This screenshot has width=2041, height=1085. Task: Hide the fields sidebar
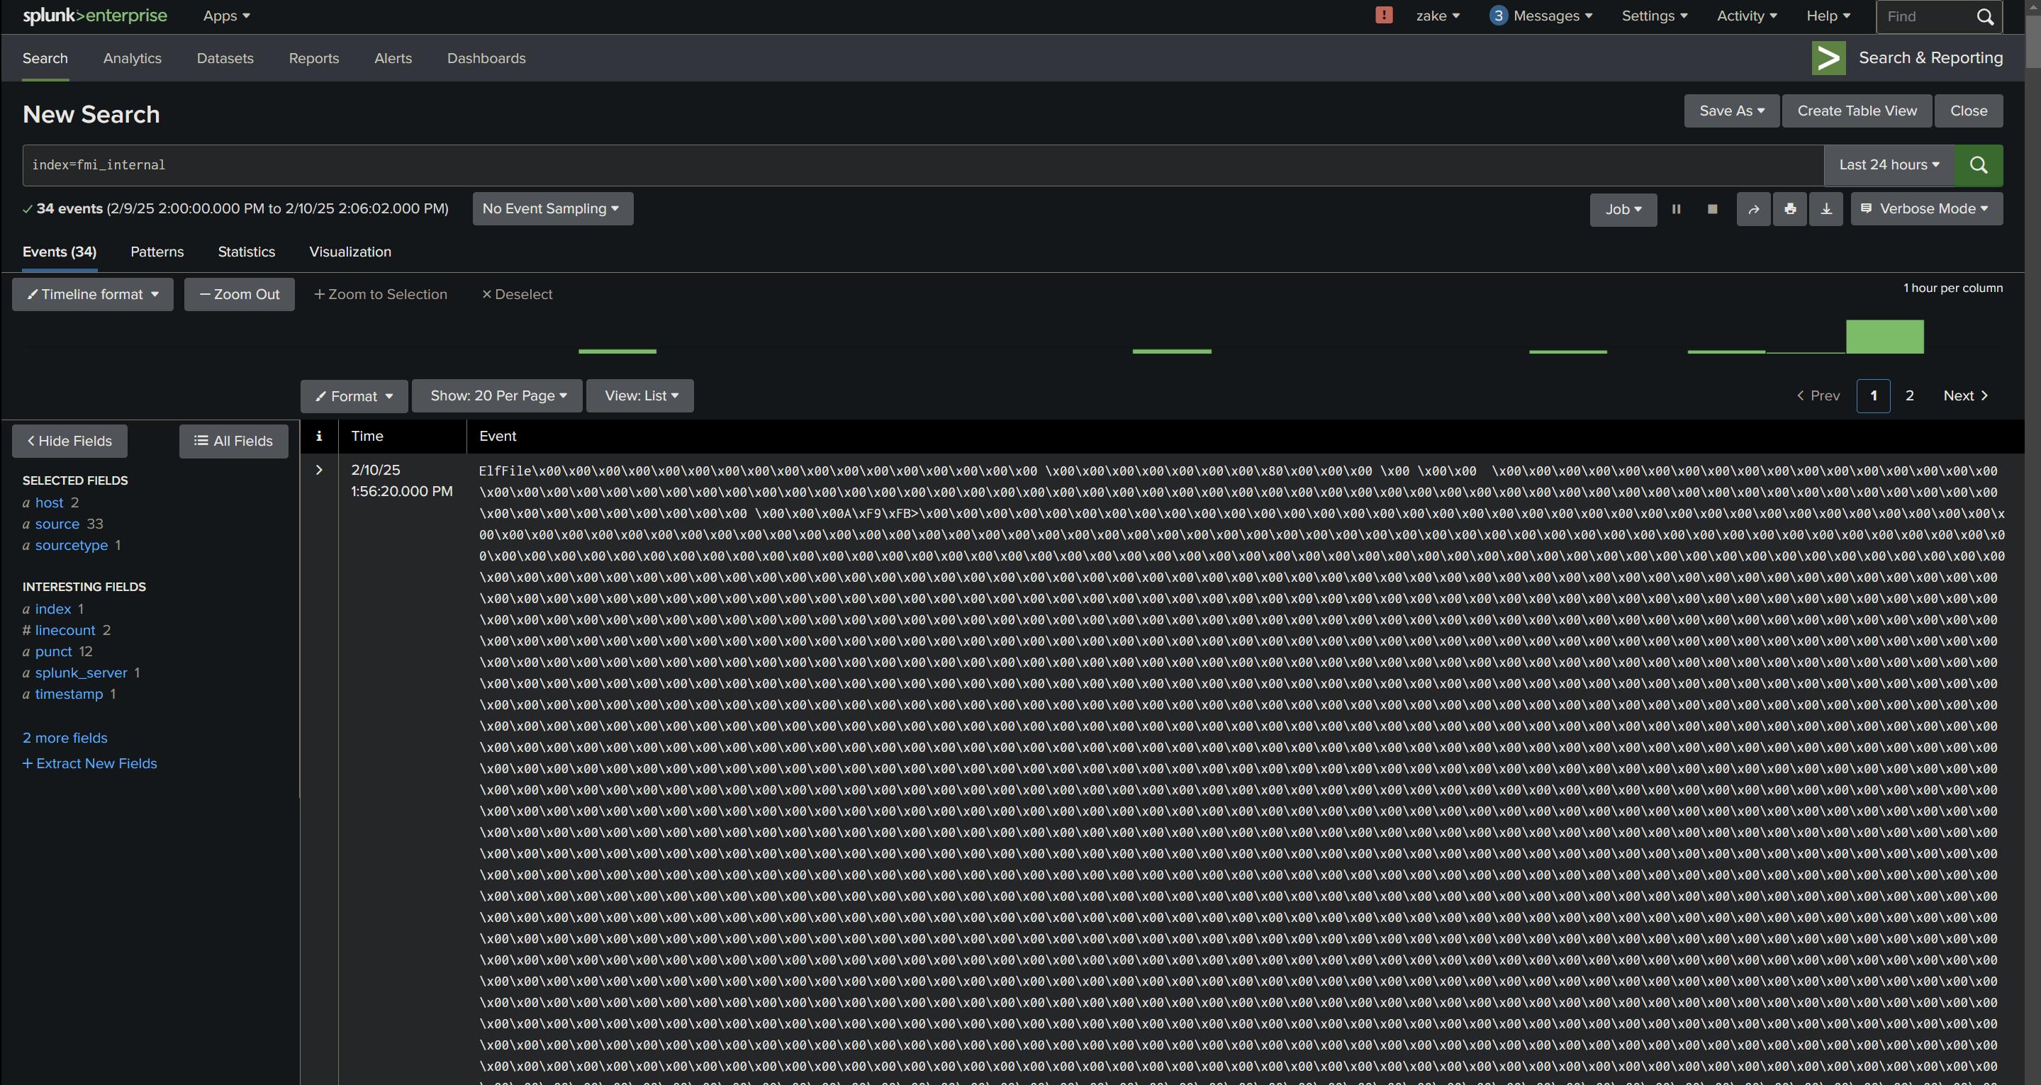(x=69, y=440)
